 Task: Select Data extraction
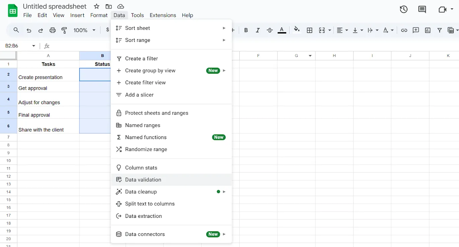click(x=171, y=216)
